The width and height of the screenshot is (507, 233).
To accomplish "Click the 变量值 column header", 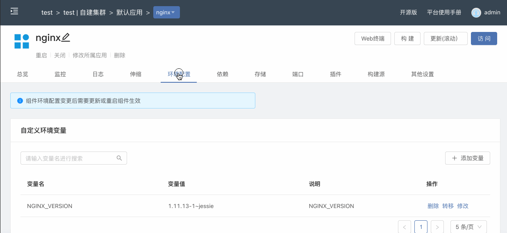I will (x=177, y=184).
